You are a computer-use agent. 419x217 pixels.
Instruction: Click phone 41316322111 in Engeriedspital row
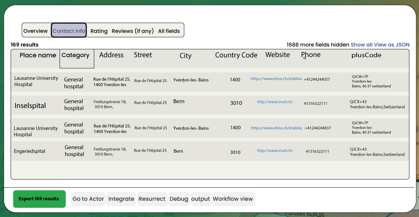(317, 151)
